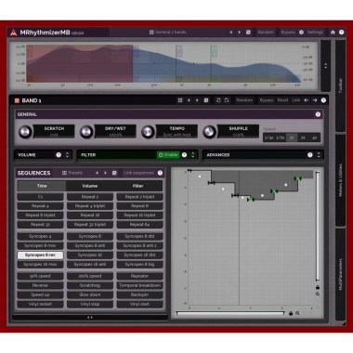Click the Band 1 copy right arrow
The height and width of the screenshot is (353, 353).
tap(315, 100)
